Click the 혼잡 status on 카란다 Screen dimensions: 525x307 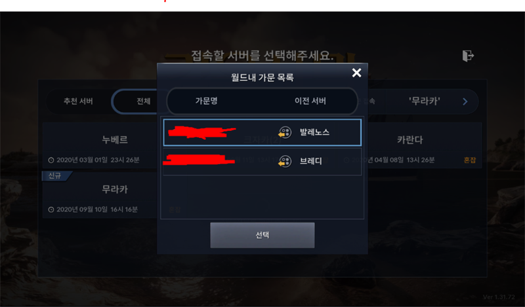coord(469,160)
